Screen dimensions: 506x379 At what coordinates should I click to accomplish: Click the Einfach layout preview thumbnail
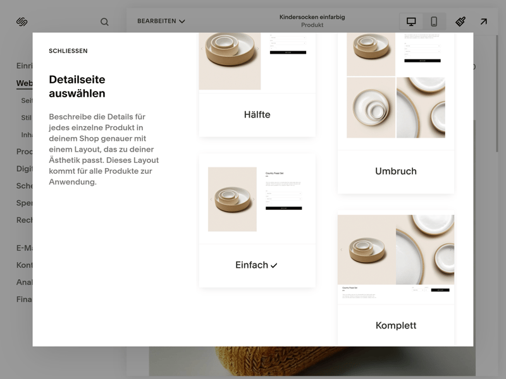pyautogui.click(x=257, y=199)
